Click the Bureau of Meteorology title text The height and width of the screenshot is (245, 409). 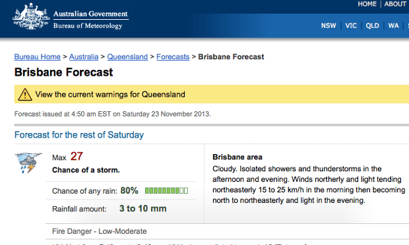[88, 26]
